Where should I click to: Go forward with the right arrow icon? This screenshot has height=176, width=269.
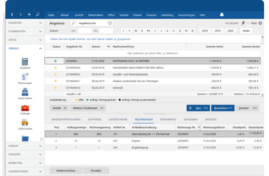tap(21, 15)
